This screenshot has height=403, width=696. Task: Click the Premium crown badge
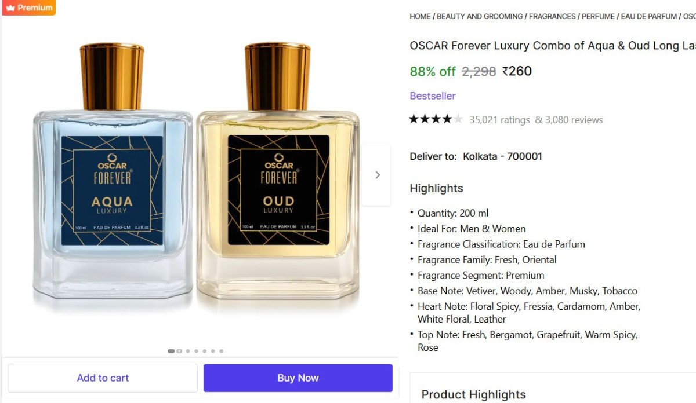28,8
